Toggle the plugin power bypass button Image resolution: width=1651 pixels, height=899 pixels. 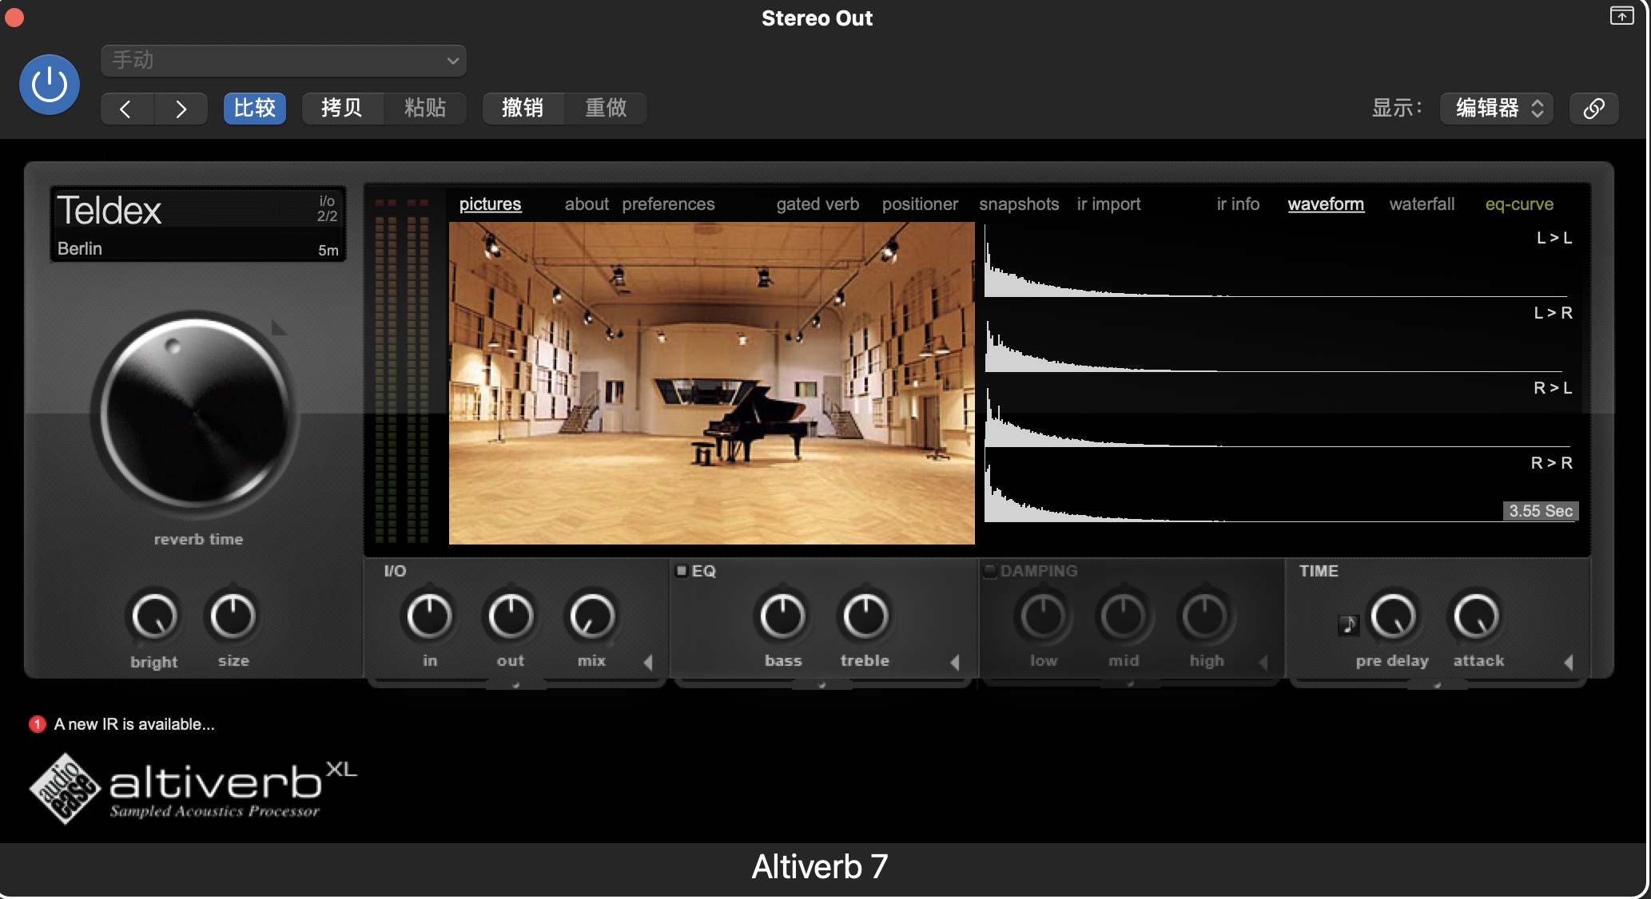50,84
